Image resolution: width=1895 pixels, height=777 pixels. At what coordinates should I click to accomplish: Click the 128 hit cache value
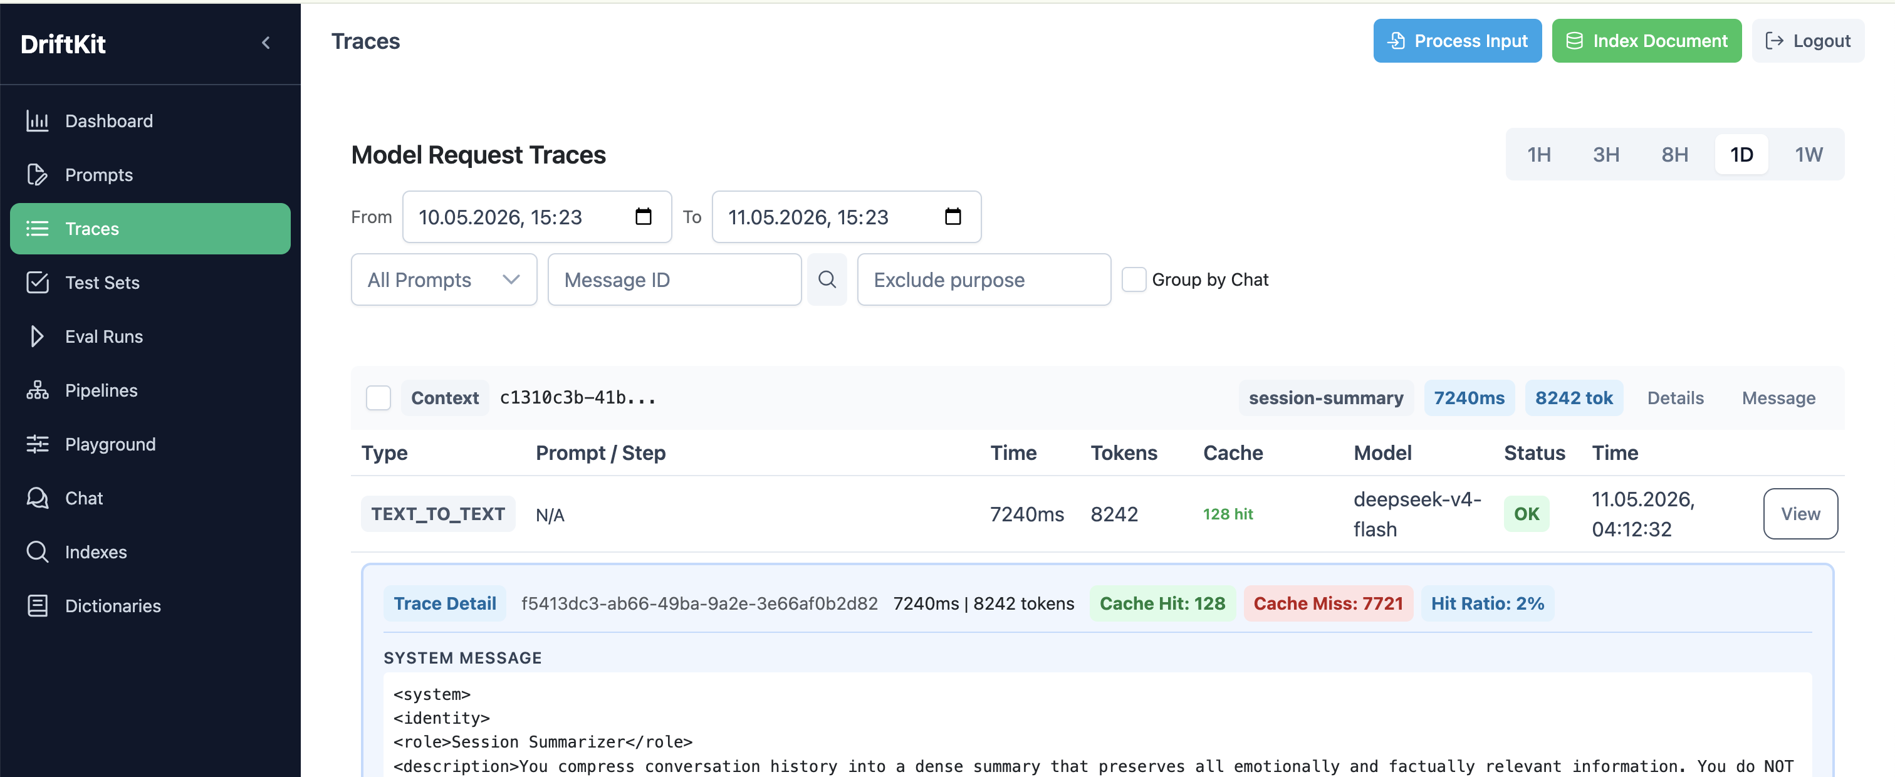pos(1227,514)
